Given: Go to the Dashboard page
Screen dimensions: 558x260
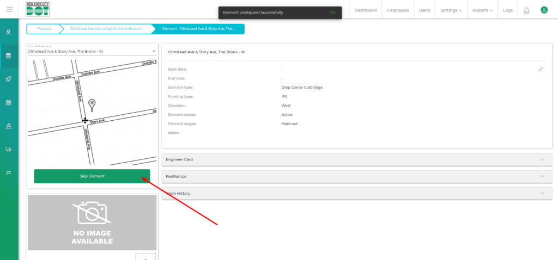Looking at the screenshot, I should (366, 10).
